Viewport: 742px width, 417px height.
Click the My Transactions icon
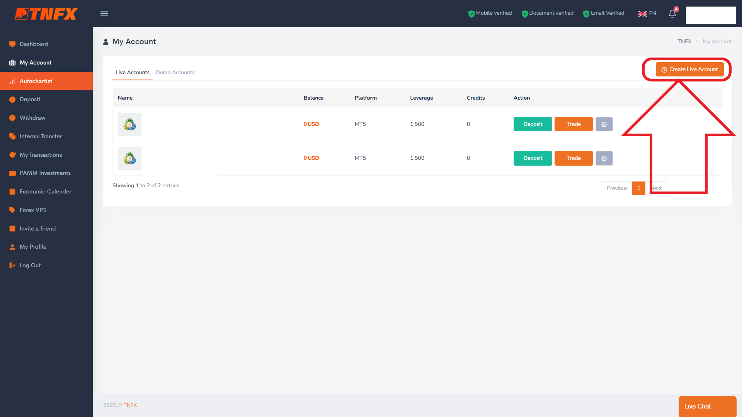12,155
